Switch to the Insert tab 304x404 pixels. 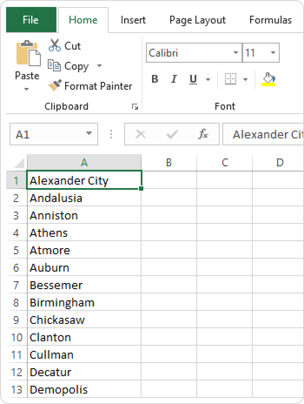tap(133, 20)
